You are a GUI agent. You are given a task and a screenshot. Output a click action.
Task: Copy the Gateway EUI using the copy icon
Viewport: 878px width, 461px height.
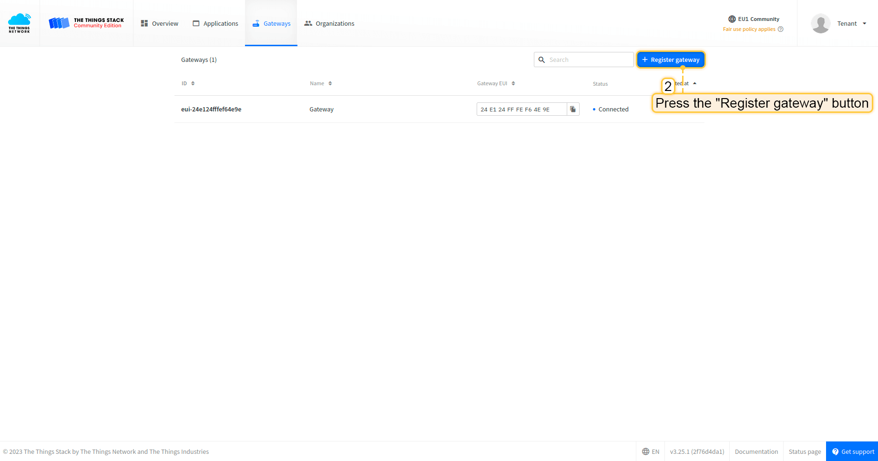572,109
